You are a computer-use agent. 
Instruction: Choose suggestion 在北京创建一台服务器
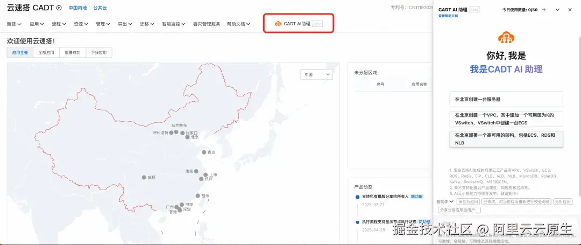(x=506, y=99)
